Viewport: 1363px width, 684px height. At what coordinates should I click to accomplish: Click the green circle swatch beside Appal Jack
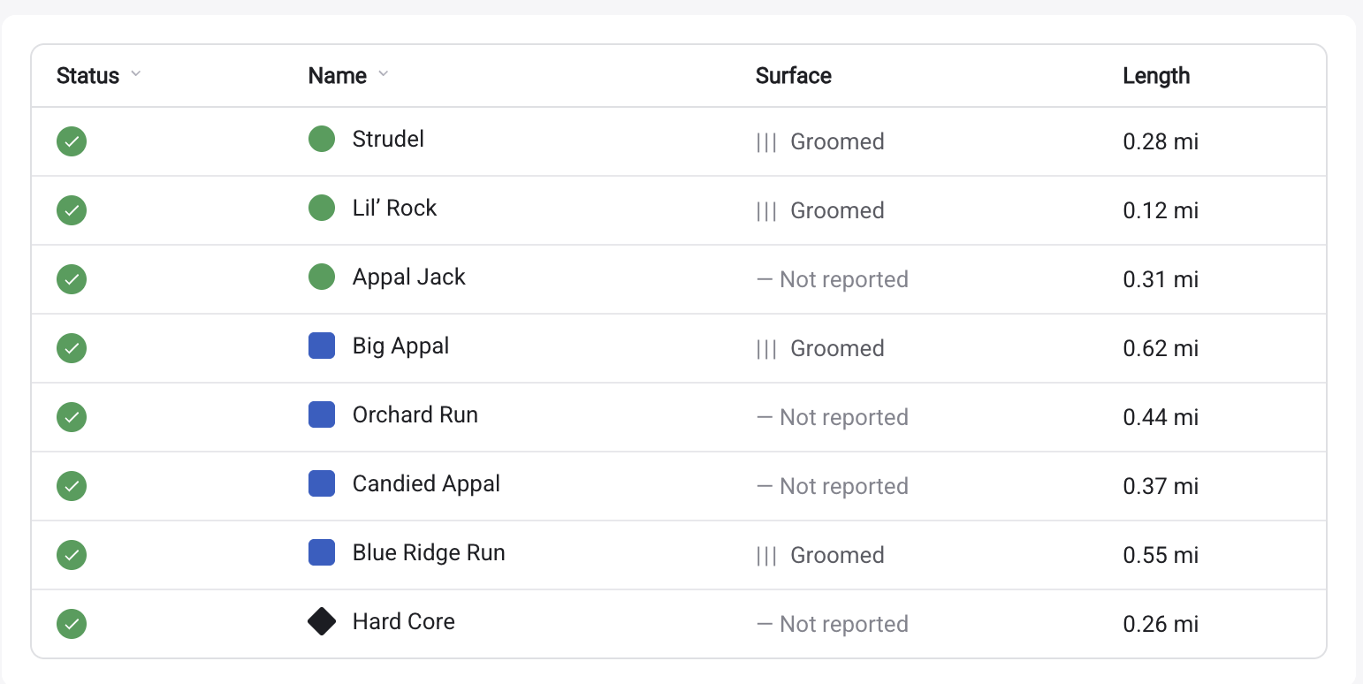[322, 277]
